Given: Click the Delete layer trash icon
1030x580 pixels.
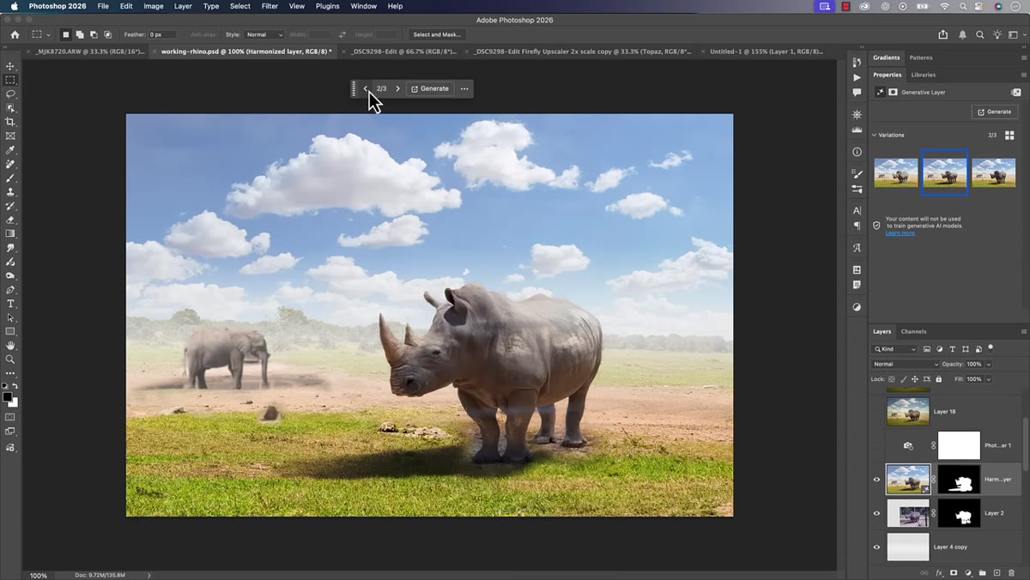Looking at the screenshot, I should [1011, 572].
